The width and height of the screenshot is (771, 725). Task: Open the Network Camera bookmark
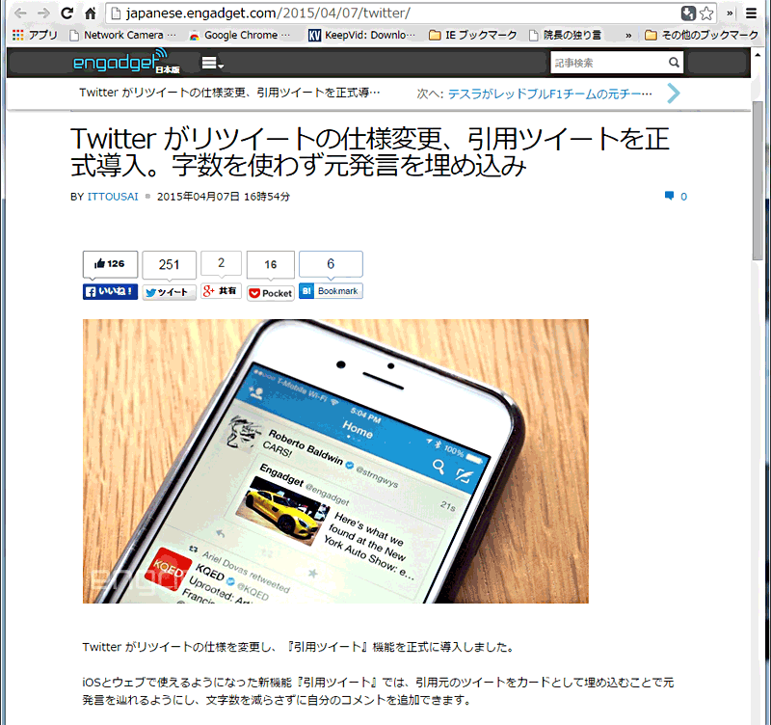click(123, 35)
